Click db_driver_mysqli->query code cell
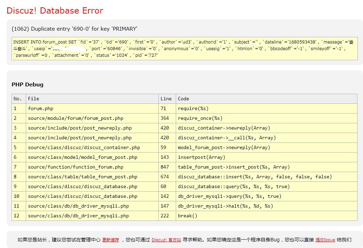 (267, 196)
